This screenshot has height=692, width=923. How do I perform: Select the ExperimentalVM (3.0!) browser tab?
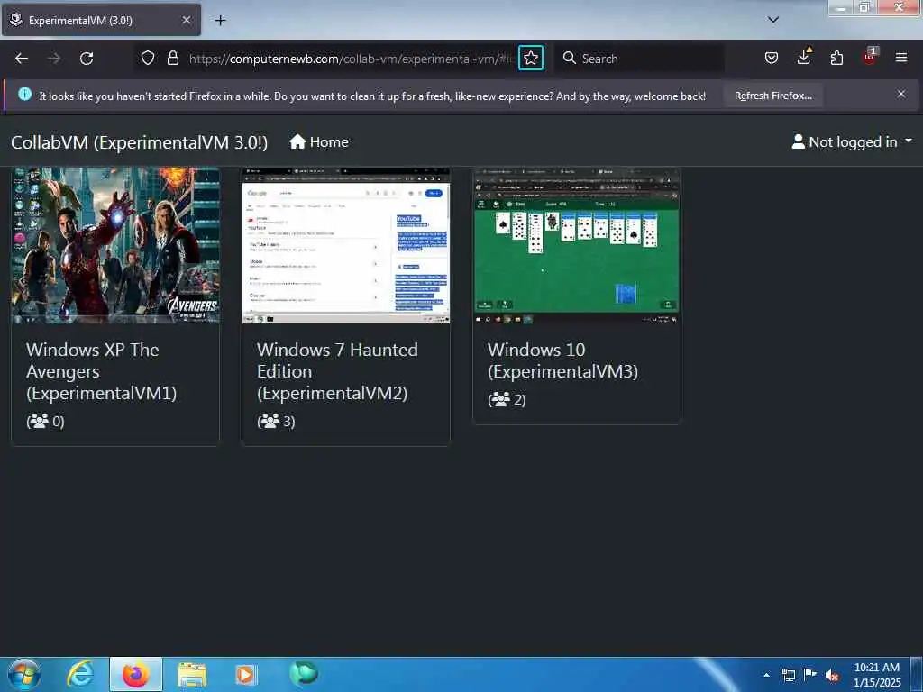pos(101,20)
